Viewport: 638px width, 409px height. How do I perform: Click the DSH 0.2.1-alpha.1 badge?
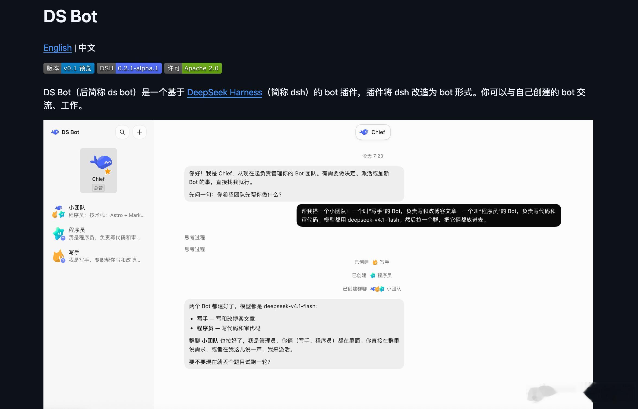point(129,68)
